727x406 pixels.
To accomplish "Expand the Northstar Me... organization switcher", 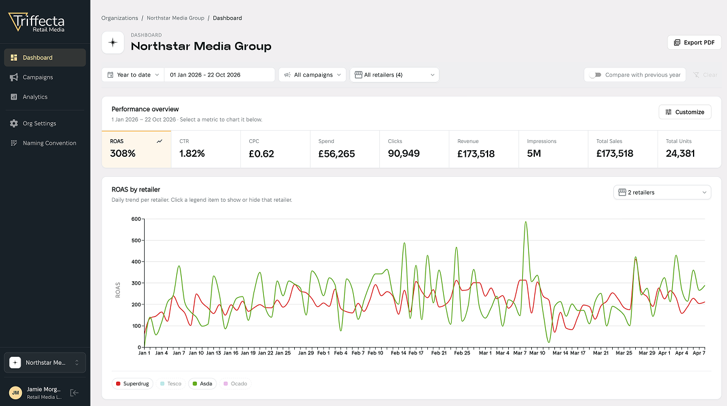I will coord(45,363).
